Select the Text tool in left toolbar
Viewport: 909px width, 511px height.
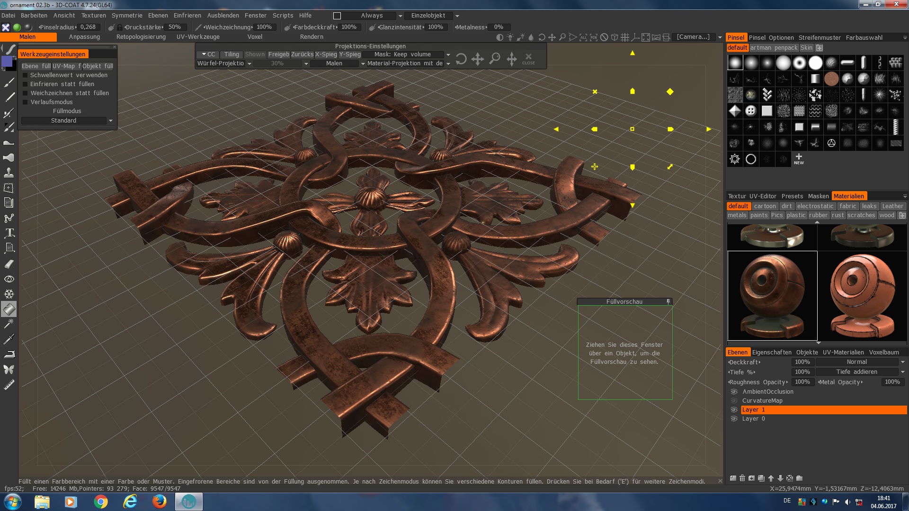click(9, 233)
